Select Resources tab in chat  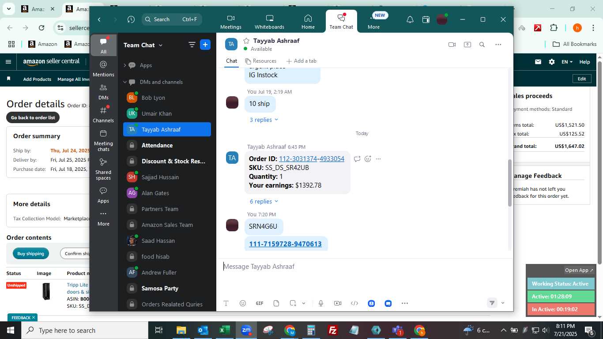coord(260,61)
